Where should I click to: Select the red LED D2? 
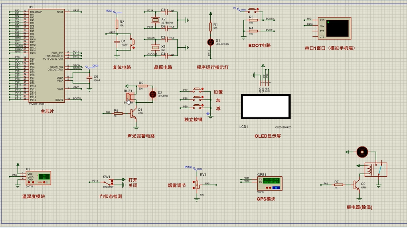[152, 94]
